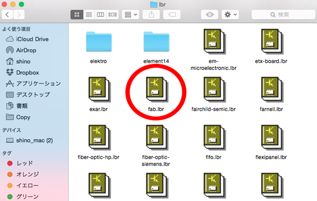The width and height of the screenshot is (317, 201).
Task: Click the よく使う項目 sidebar section header
Action: click(16, 29)
